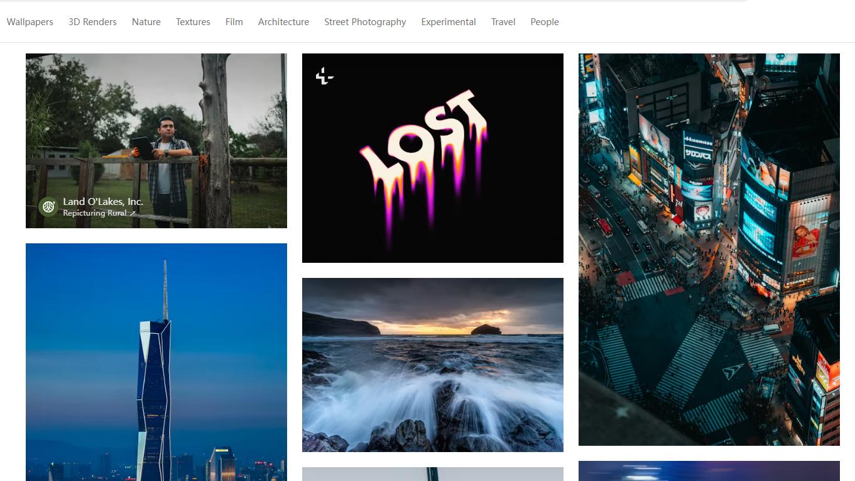Open the dripping LOST text artwork

point(433,158)
